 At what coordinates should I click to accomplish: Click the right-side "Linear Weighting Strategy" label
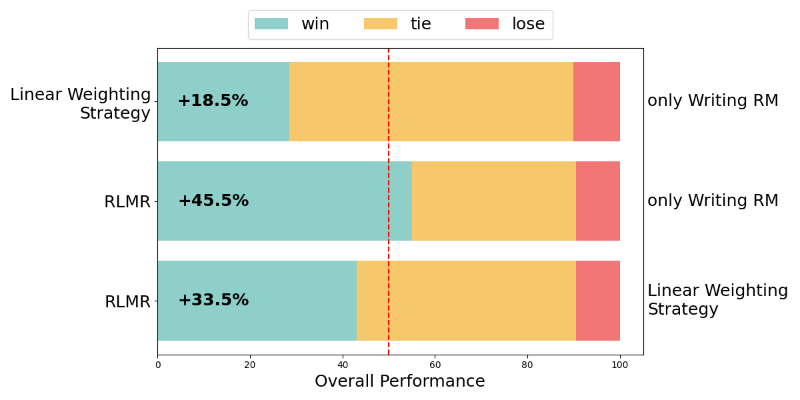coord(717,300)
